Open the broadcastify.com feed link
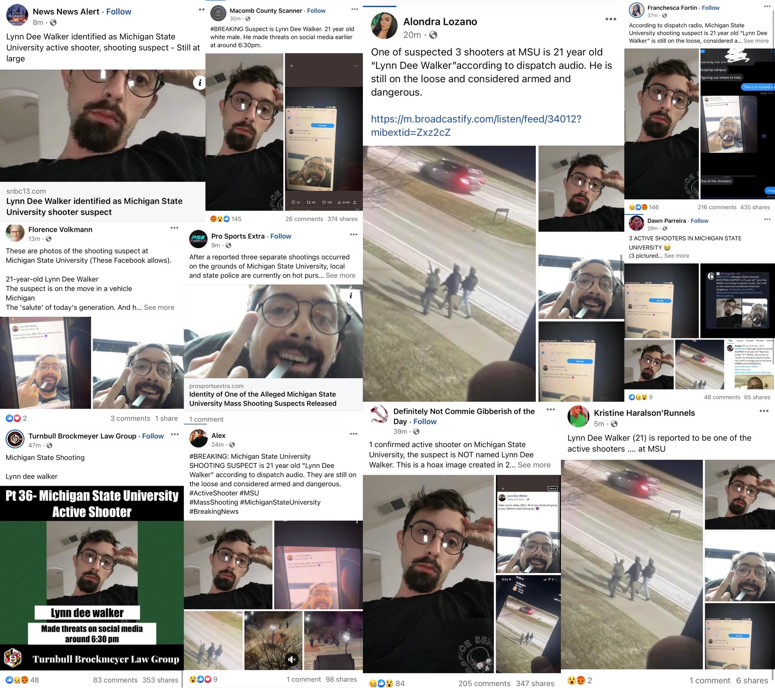This screenshot has width=775, height=688. pos(476,126)
